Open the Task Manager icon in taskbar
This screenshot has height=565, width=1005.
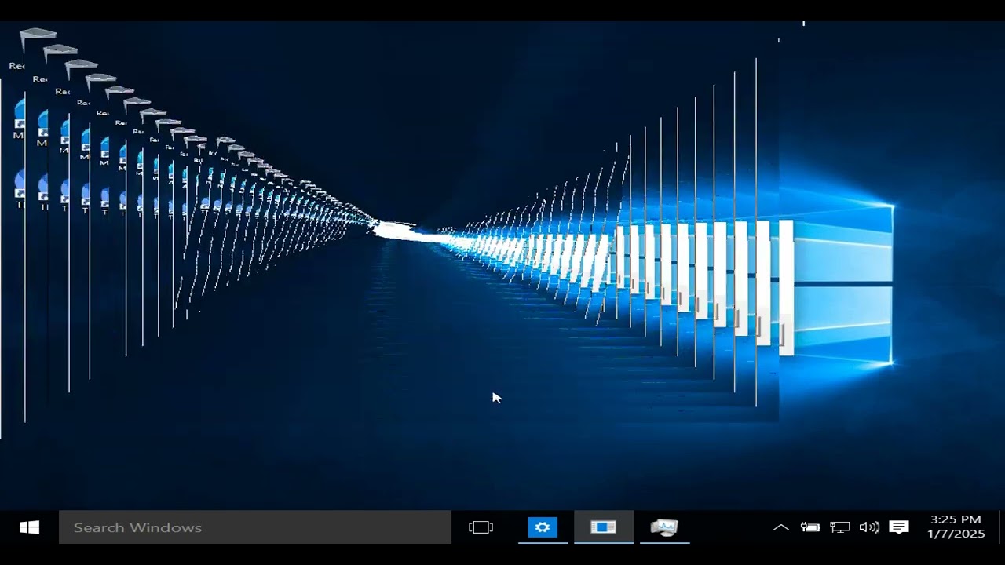pos(664,527)
